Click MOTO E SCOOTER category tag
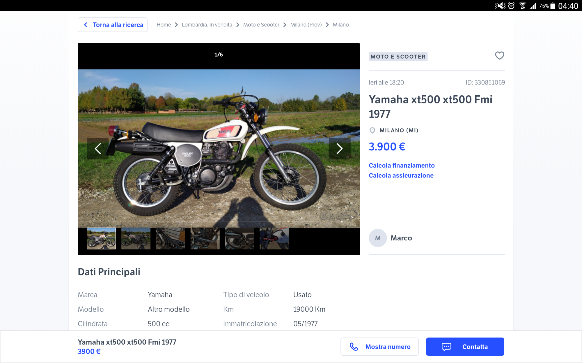The image size is (582, 363). (x=398, y=57)
